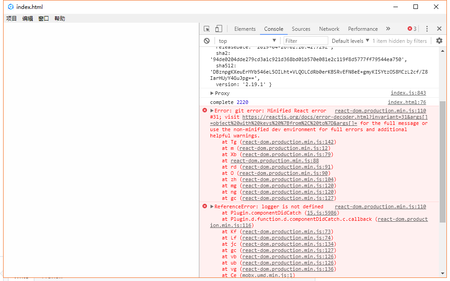Show more DevTools tabs chevron
The width and height of the screenshot is (450, 281).
(388, 29)
